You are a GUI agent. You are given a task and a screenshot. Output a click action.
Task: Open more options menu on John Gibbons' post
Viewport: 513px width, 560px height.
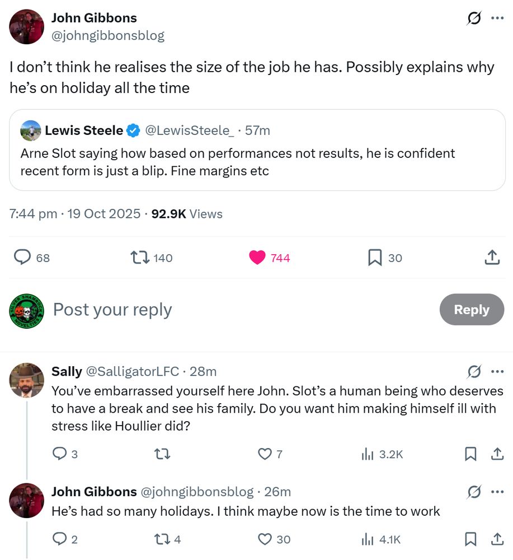(497, 18)
